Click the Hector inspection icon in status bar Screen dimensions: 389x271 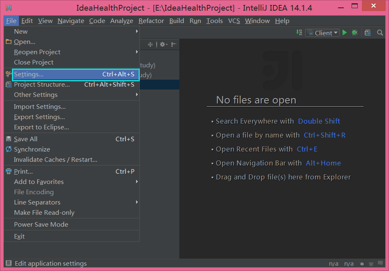click(x=371, y=264)
